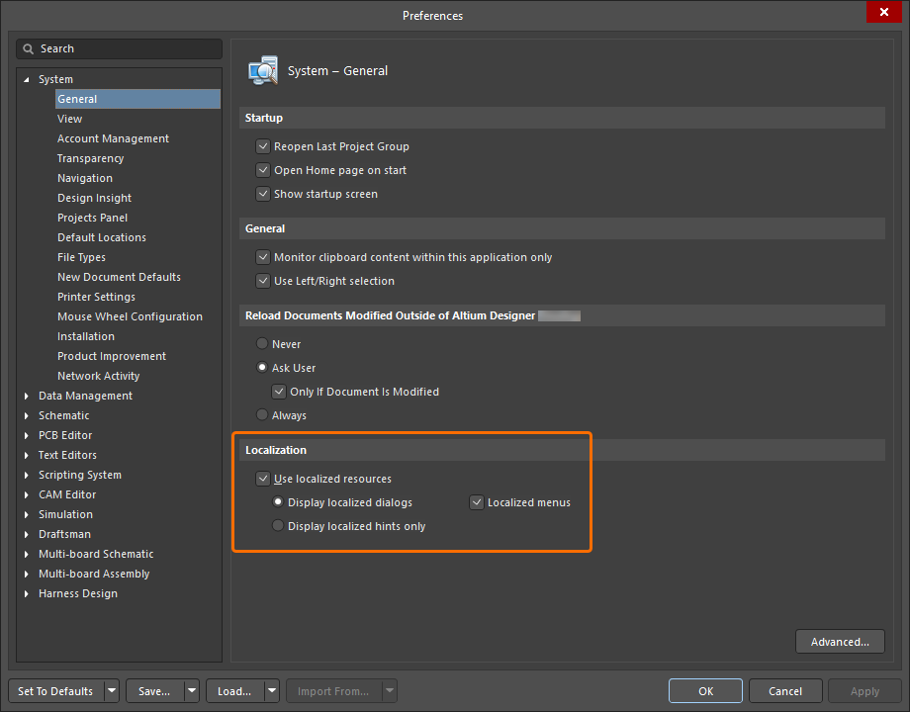Toggle Open Home page on start
The width and height of the screenshot is (910, 712).
(263, 170)
